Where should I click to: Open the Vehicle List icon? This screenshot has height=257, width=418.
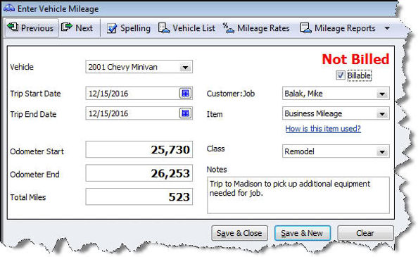click(x=164, y=28)
